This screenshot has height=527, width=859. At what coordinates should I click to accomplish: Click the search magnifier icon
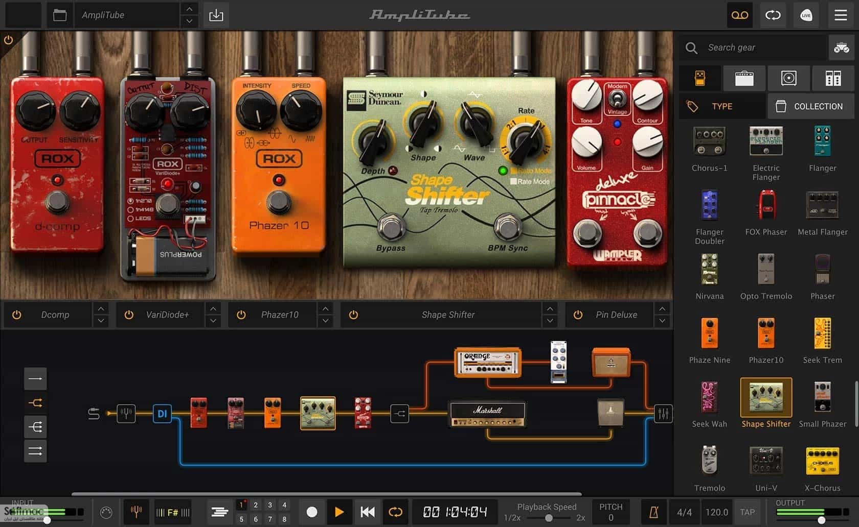(691, 48)
